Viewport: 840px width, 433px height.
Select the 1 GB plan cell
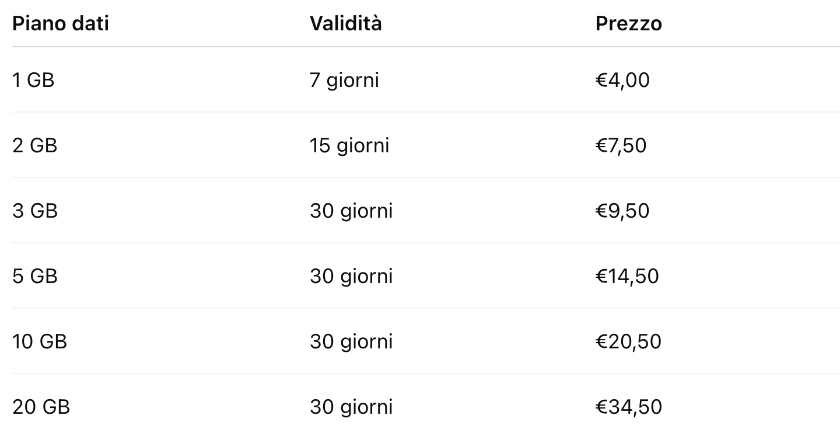(x=33, y=80)
